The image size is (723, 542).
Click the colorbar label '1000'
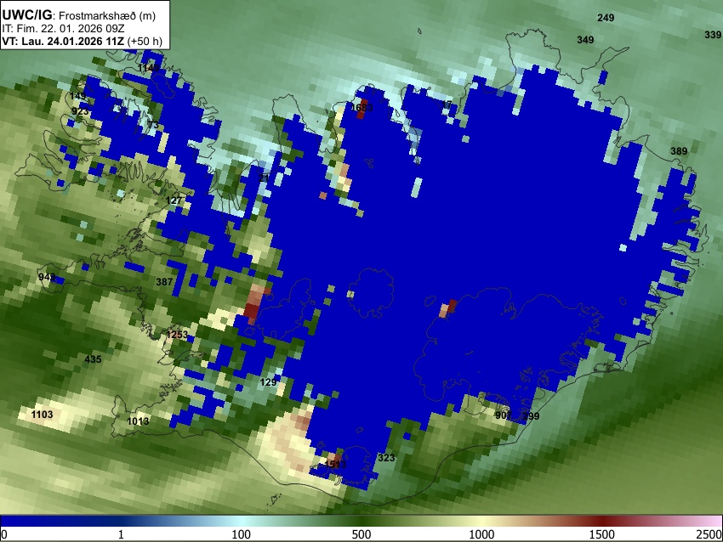[481, 534]
